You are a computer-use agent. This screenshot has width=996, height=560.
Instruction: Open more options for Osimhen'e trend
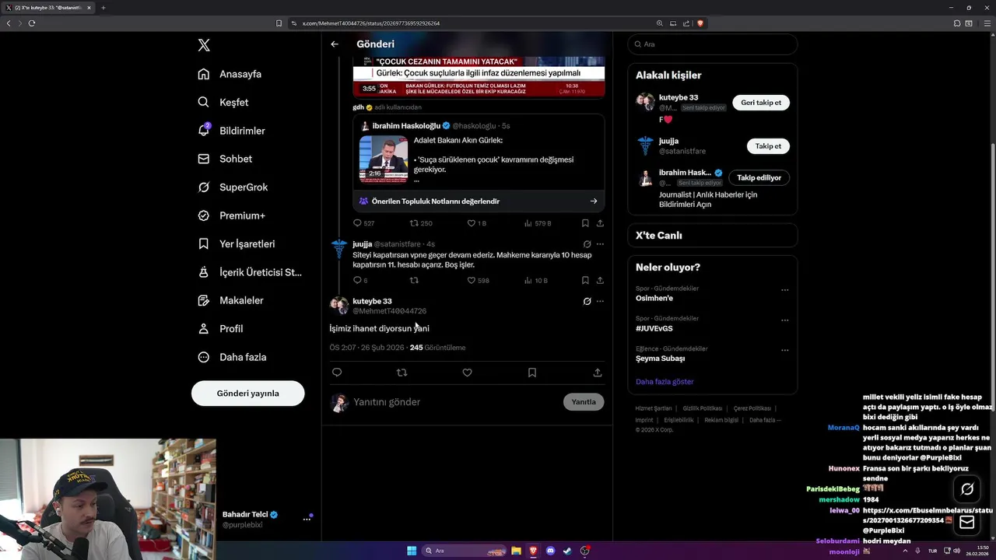784,290
